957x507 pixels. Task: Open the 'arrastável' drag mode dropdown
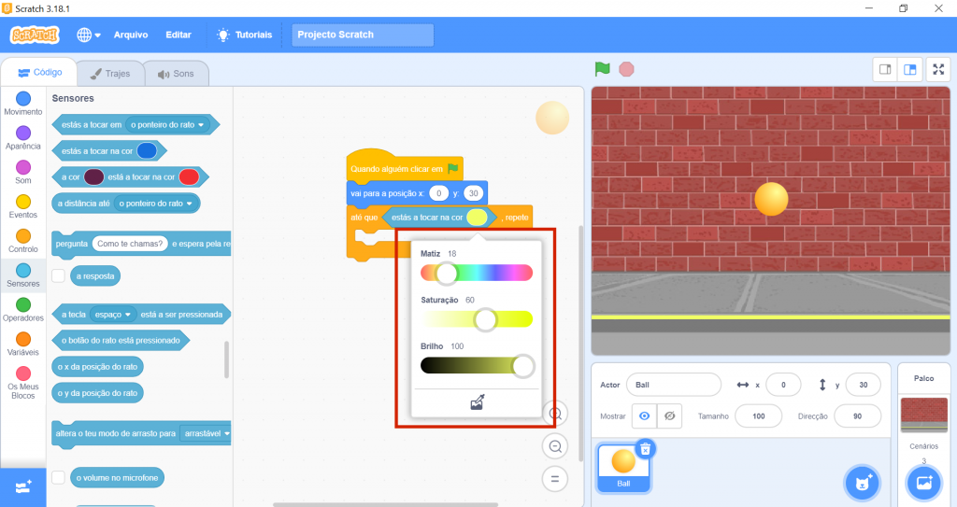click(207, 434)
